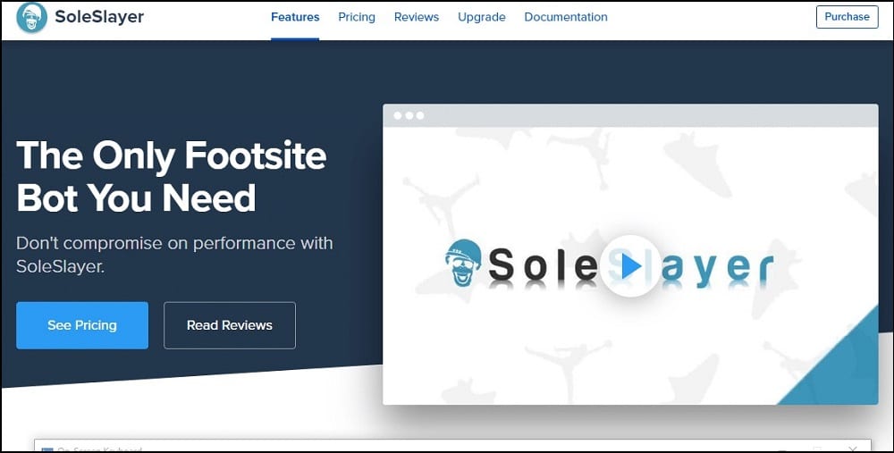
Task: Go to the Pricing nav item
Action: [357, 17]
